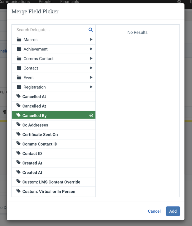This screenshot has height=226, width=192.
Task: Expand the Registration folder arrow
Action: click(91, 87)
